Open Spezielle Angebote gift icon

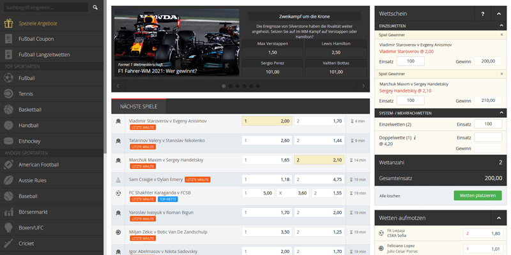tap(8, 24)
